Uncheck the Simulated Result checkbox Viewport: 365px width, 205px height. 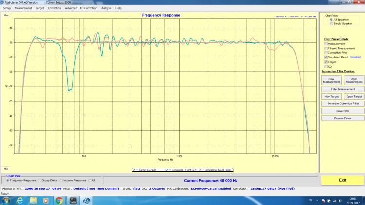(326, 57)
